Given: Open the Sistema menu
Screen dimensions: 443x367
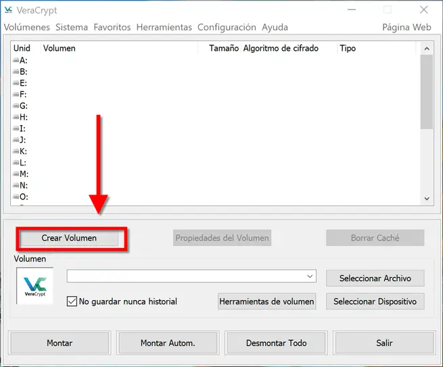Looking at the screenshot, I should click(72, 27).
